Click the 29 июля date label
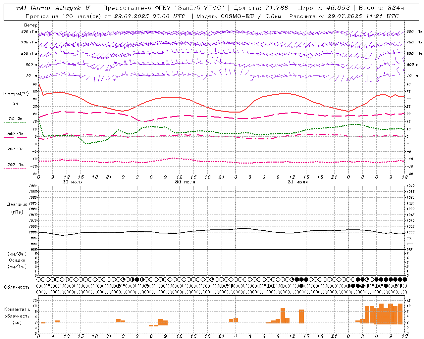 point(73,182)
